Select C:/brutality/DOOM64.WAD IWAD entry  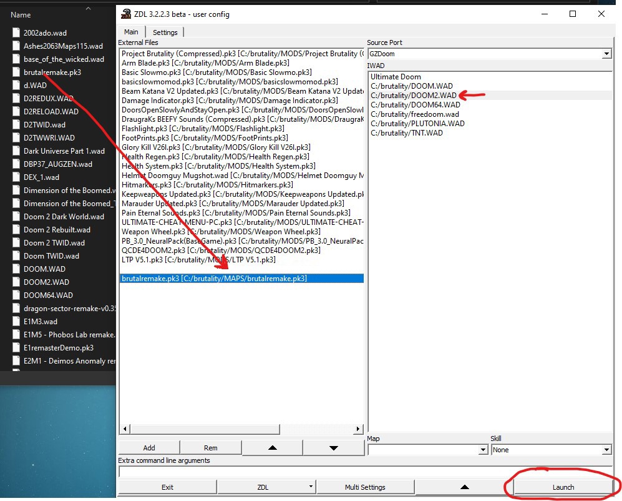[x=490, y=105]
